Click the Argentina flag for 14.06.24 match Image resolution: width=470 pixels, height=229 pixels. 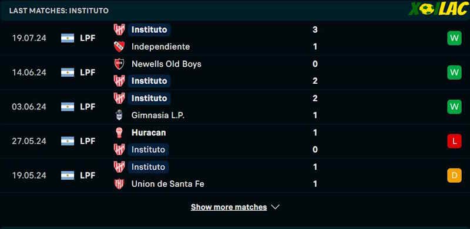(x=68, y=73)
